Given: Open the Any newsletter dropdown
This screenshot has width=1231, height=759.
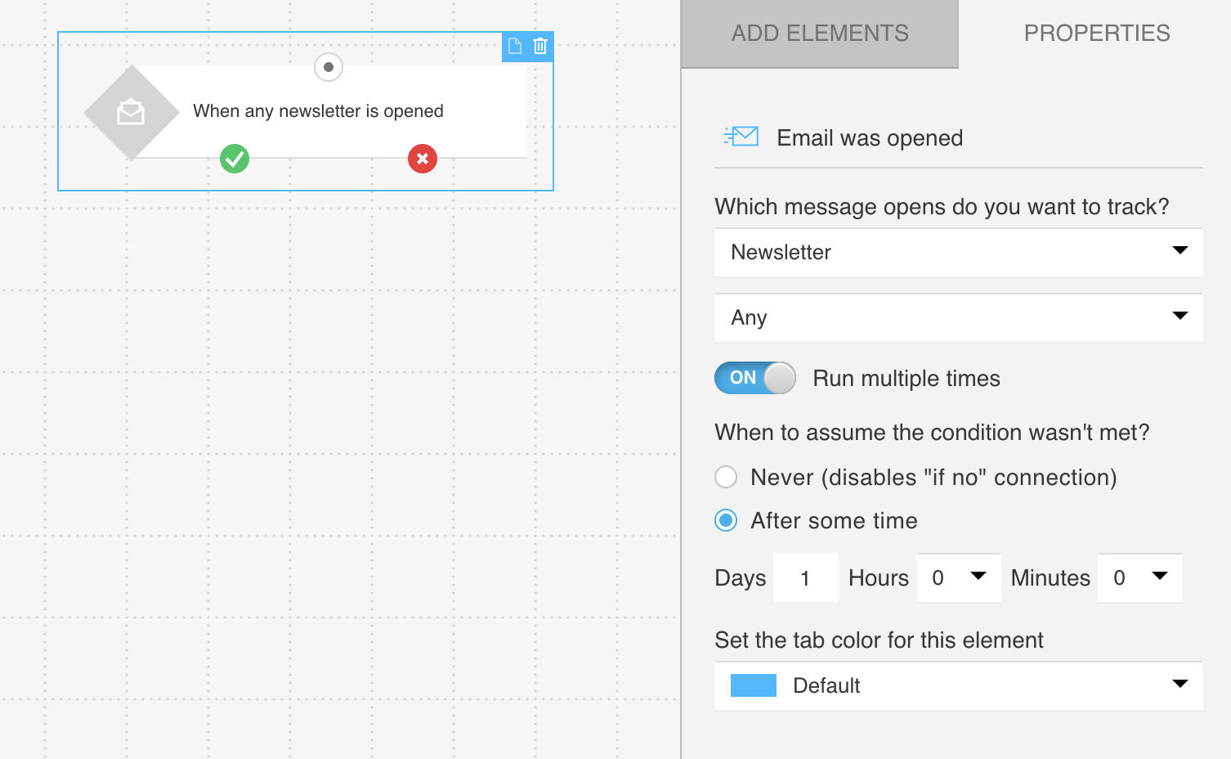Looking at the screenshot, I should coord(959,317).
